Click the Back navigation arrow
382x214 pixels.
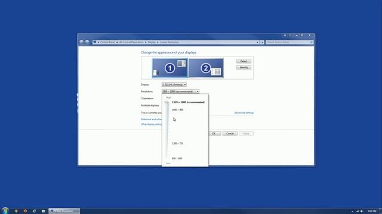tap(82, 42)
